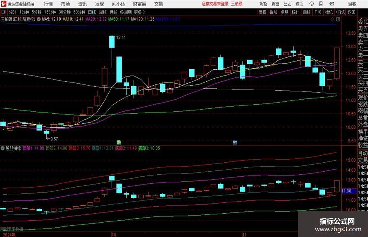
Task: Click the 游客 guest account label
Action: click(x=352, y=4)
